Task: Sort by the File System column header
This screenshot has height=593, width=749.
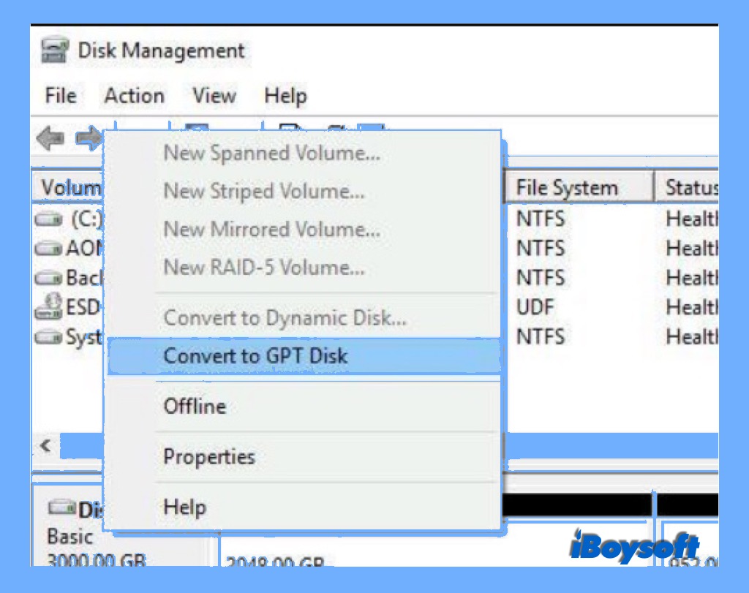Action: tap(567, 188)
